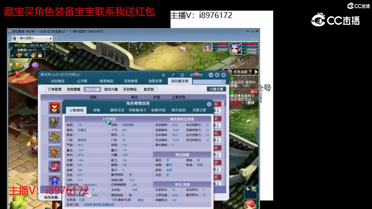The width and height of the screenshot is (372, 209).
Task: Select the red-haired demon character avatar
Action: tap(55, 108)
